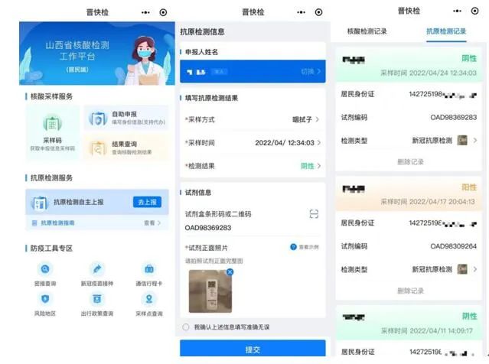Click the 去上报 button
Screen dimensions: 489x364
(147, 202)
